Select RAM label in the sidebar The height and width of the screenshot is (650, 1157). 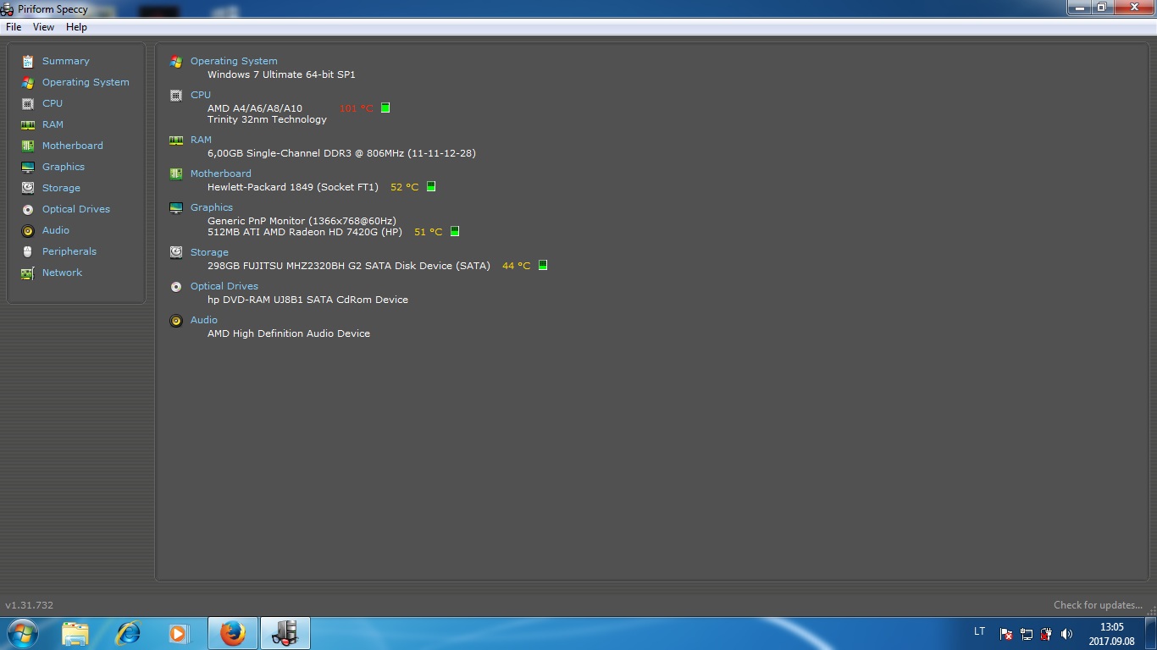point(53,124)
